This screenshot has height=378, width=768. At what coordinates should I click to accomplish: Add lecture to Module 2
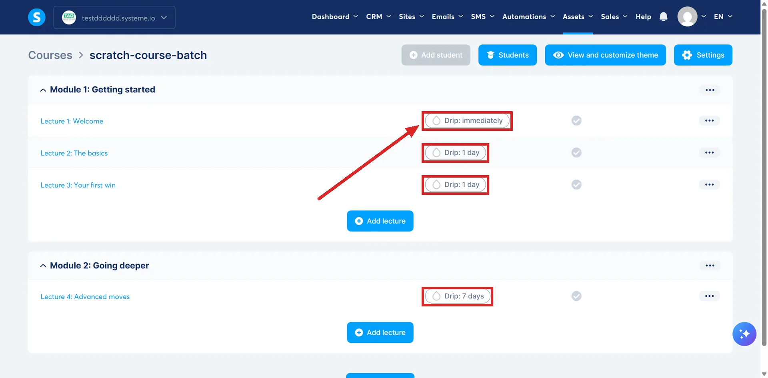[380, 332]
